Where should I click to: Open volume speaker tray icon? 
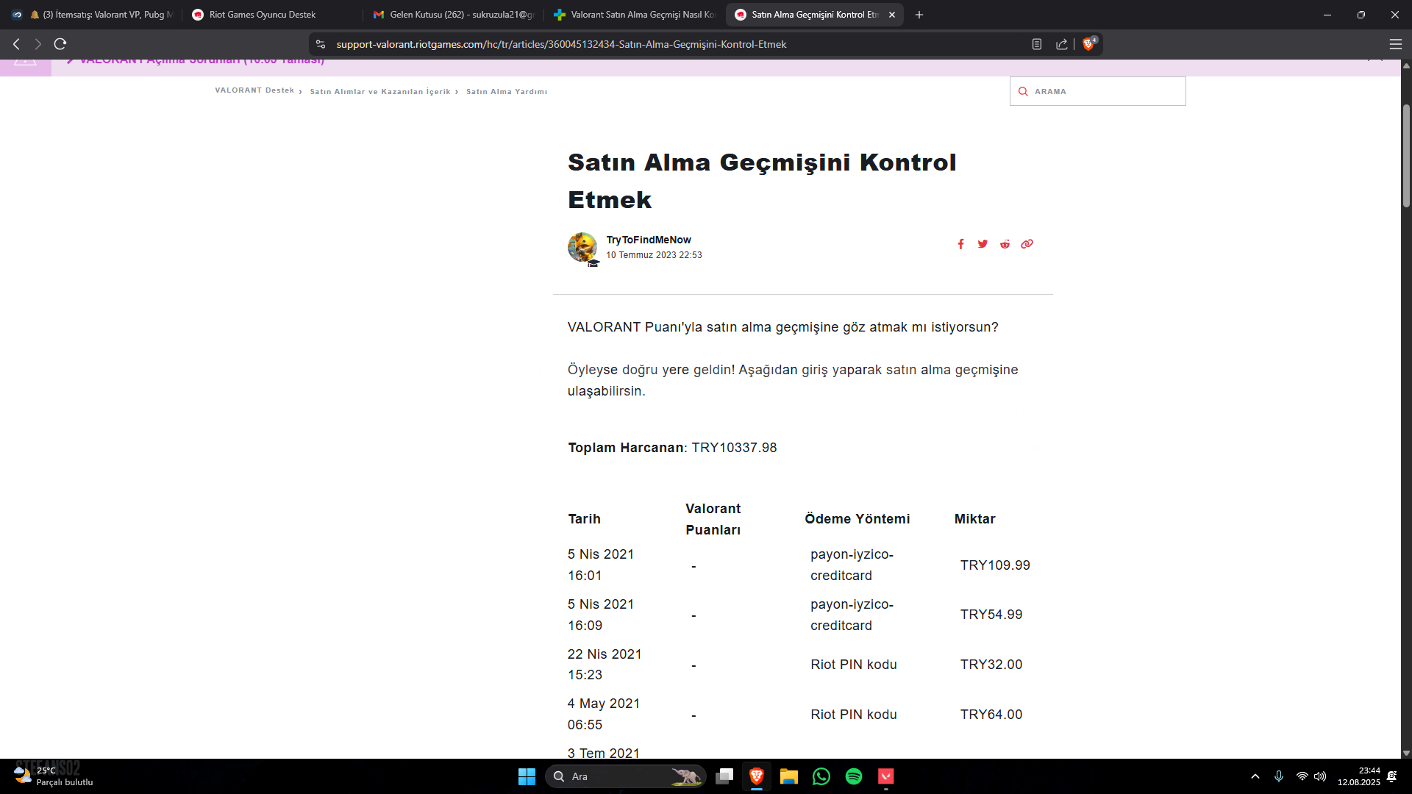click(1321, 776)
